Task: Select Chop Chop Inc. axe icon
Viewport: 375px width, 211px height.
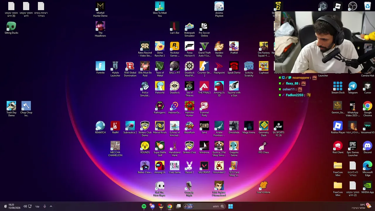Action: coord(26,109)
